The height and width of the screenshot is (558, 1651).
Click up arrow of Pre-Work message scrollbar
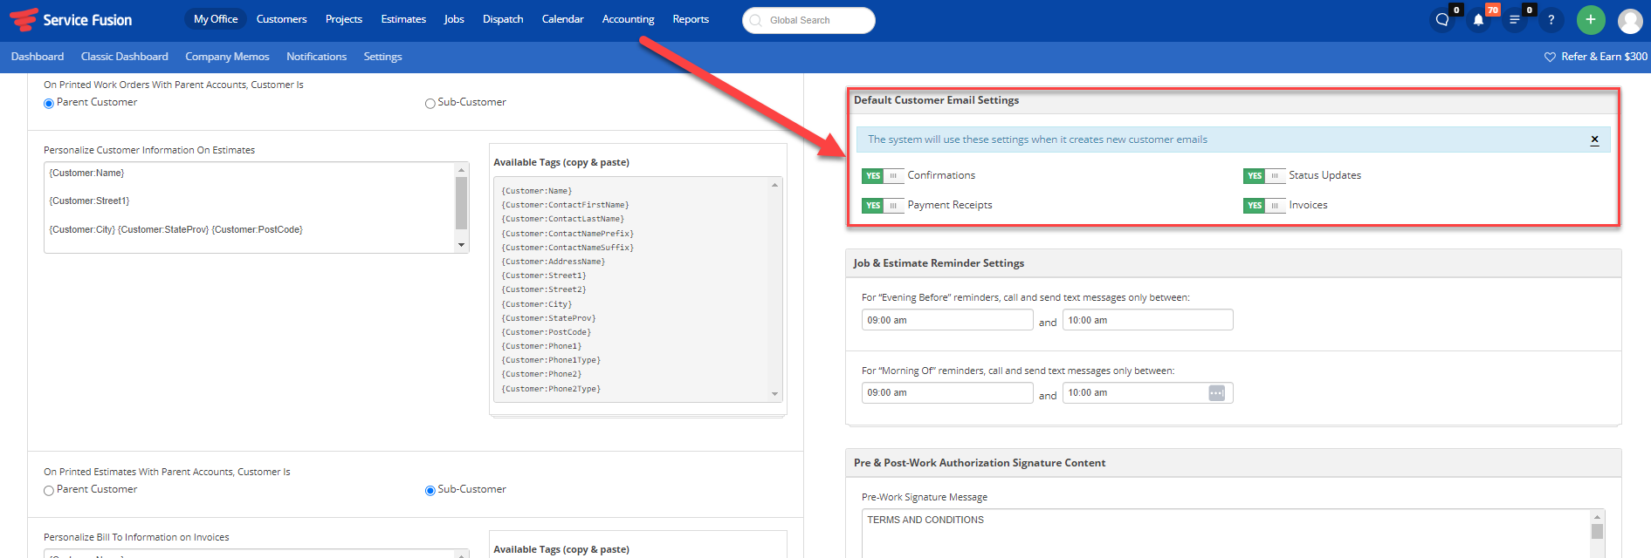click(1597, 517)
